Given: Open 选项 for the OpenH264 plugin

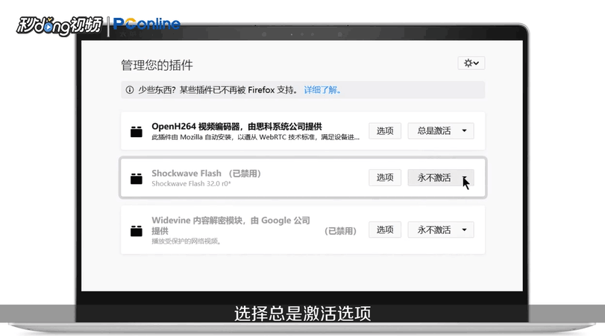Looking at the screenshot, I should coord(385,131).
